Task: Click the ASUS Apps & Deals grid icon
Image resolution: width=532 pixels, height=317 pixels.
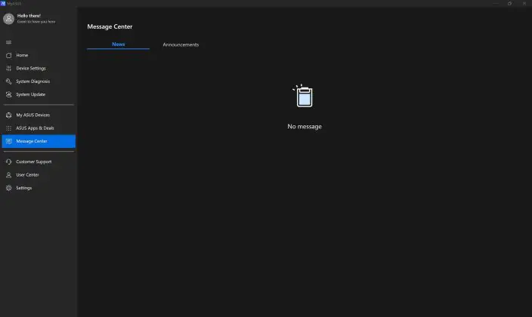Action: 9,128
